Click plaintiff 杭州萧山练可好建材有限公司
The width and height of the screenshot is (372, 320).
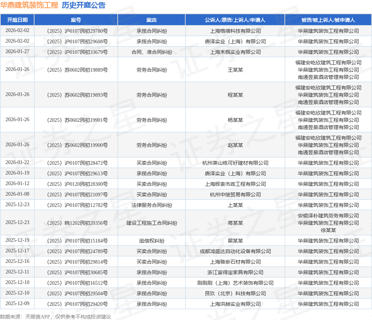(235, 163)
